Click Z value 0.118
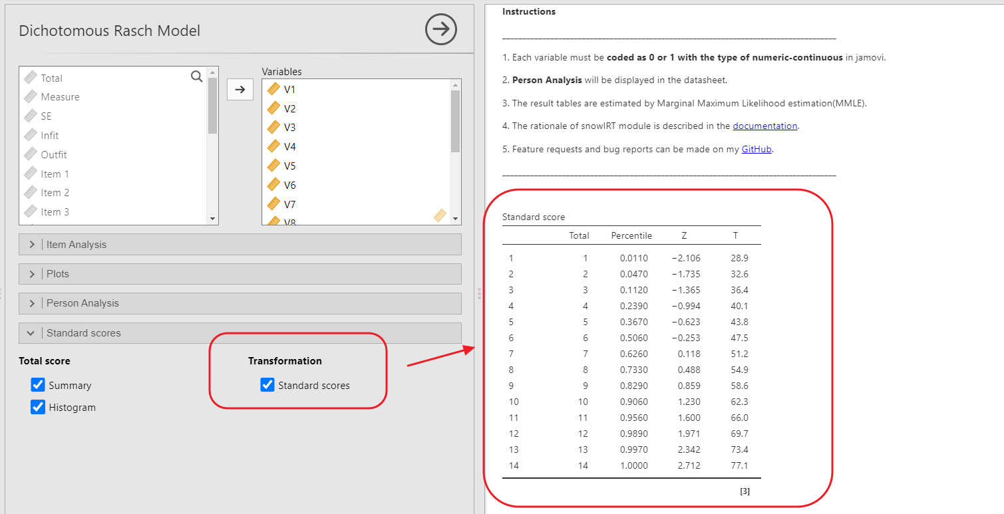The image size is (1004, 514). [689, 354]
